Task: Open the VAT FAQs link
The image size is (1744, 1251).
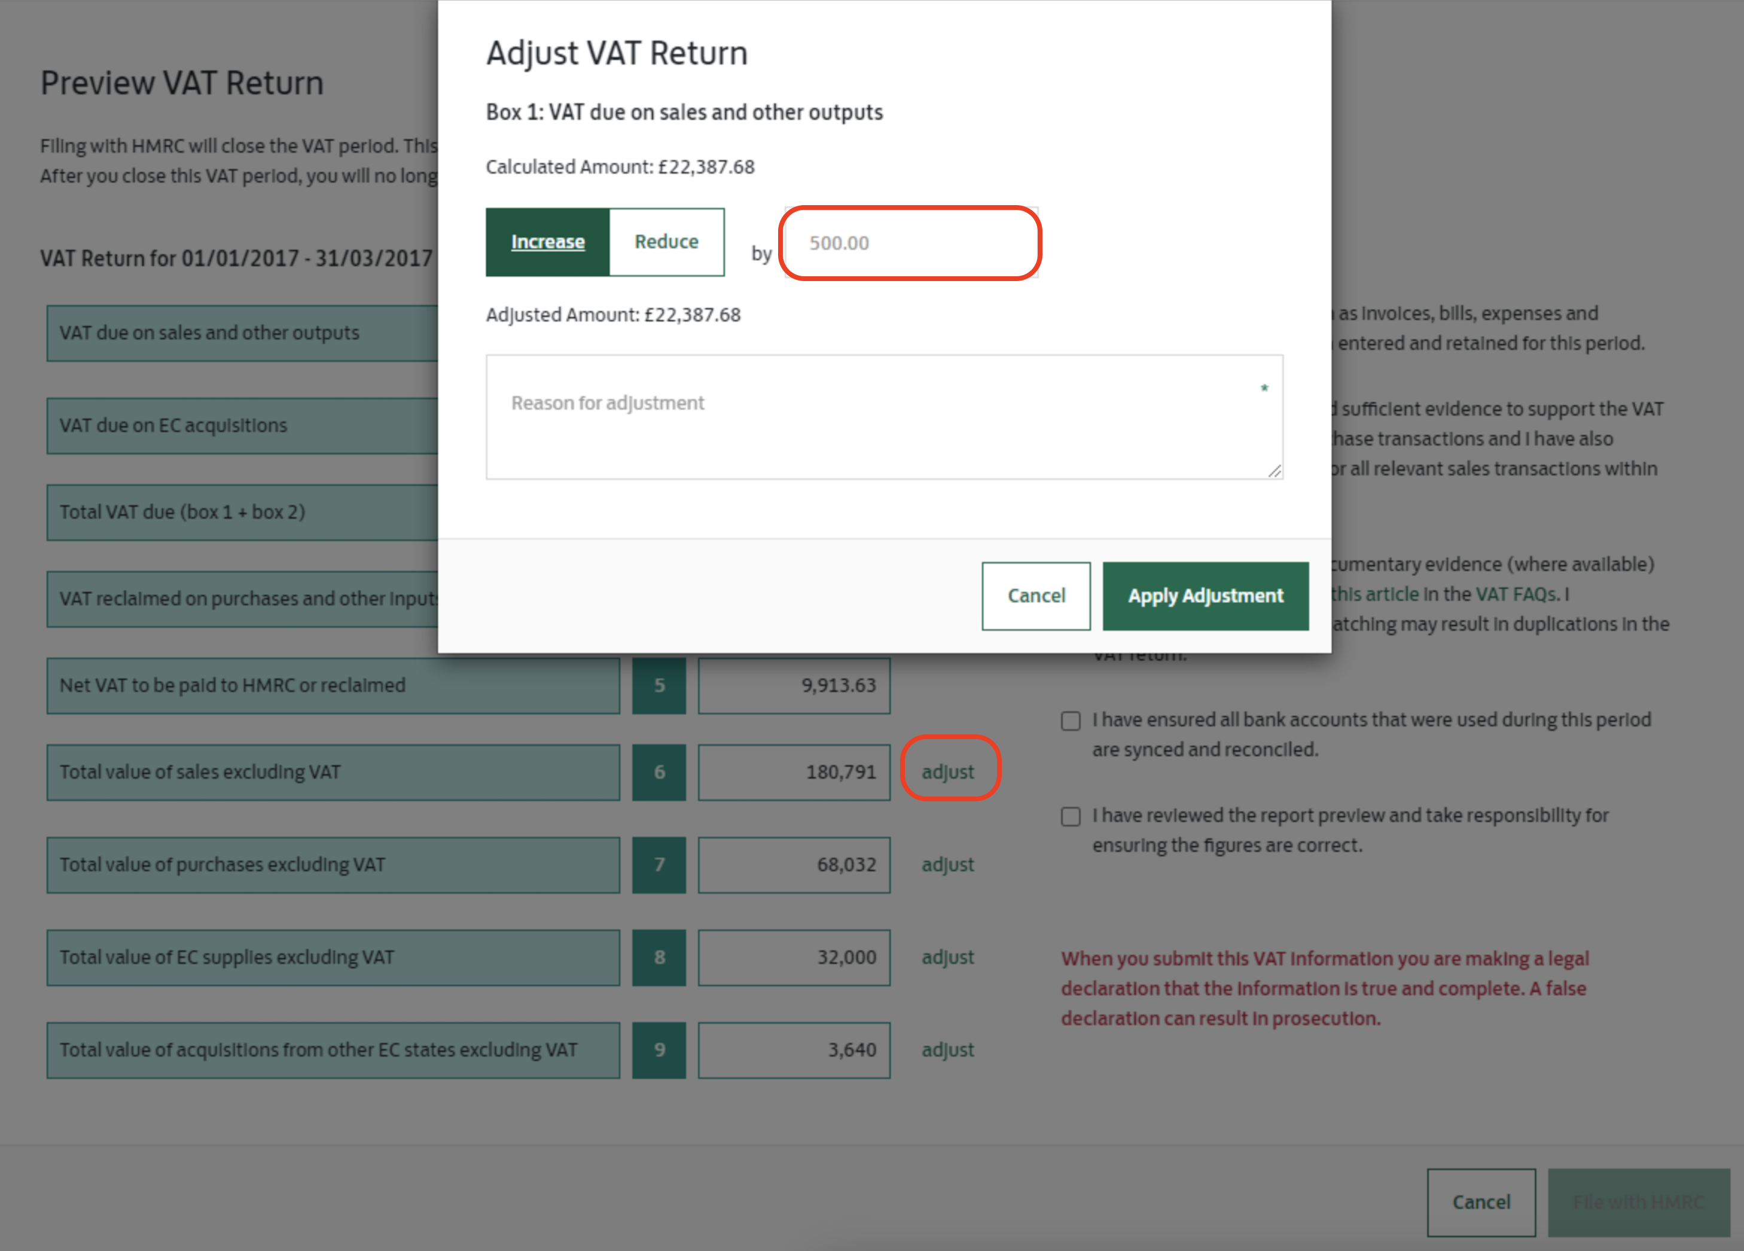Action: pyautogui.click(x=1516, y=594)
